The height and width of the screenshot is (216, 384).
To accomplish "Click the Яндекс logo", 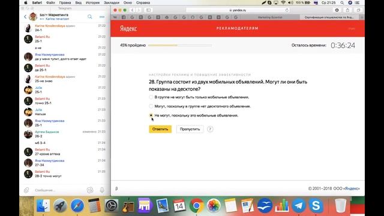I will pos(128,29).
